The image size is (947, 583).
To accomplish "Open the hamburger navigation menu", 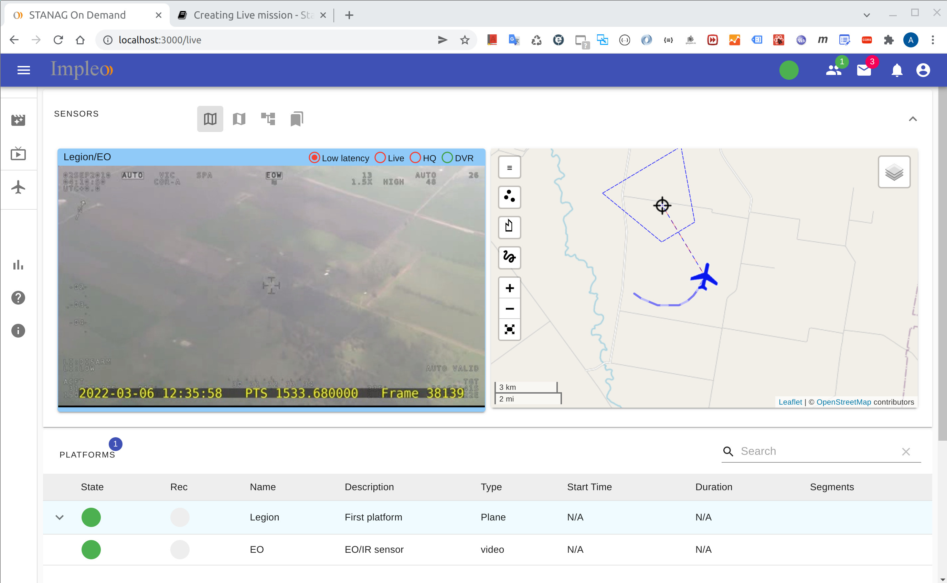I will click(x=23, y=70).
